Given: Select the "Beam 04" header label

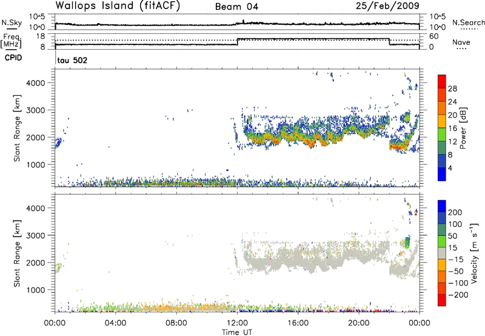Looking at the screenshot, I should point(236,7).
